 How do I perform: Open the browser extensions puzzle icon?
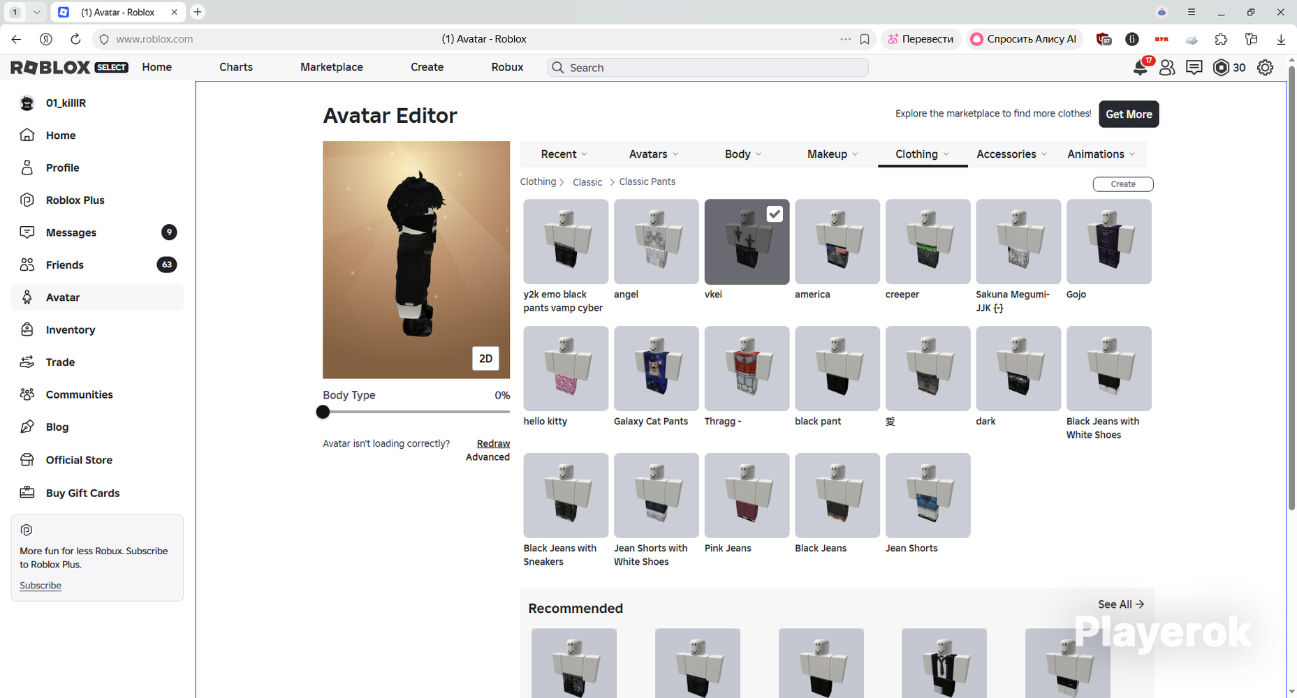pos(1221,39)
